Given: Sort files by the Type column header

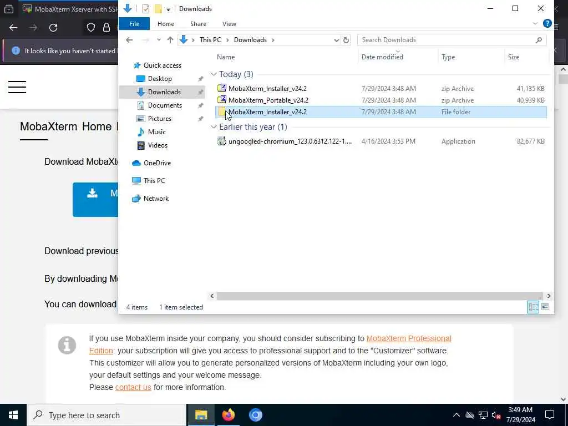Looking at the screenshot, I should point(448,57).
